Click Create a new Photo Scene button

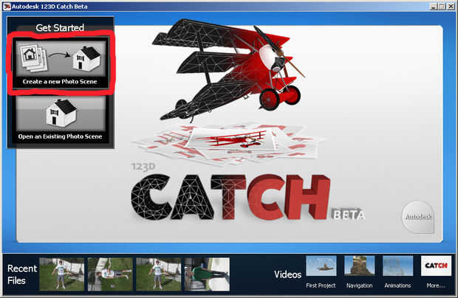point(61,63)
